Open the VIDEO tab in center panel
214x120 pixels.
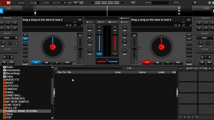[x=101, y=22]
